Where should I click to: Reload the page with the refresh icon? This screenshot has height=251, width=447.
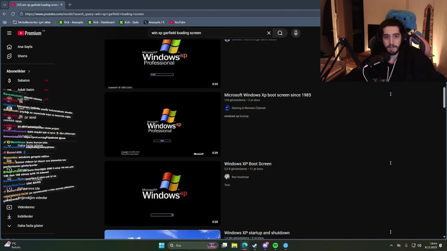click(x=13, y=14)
